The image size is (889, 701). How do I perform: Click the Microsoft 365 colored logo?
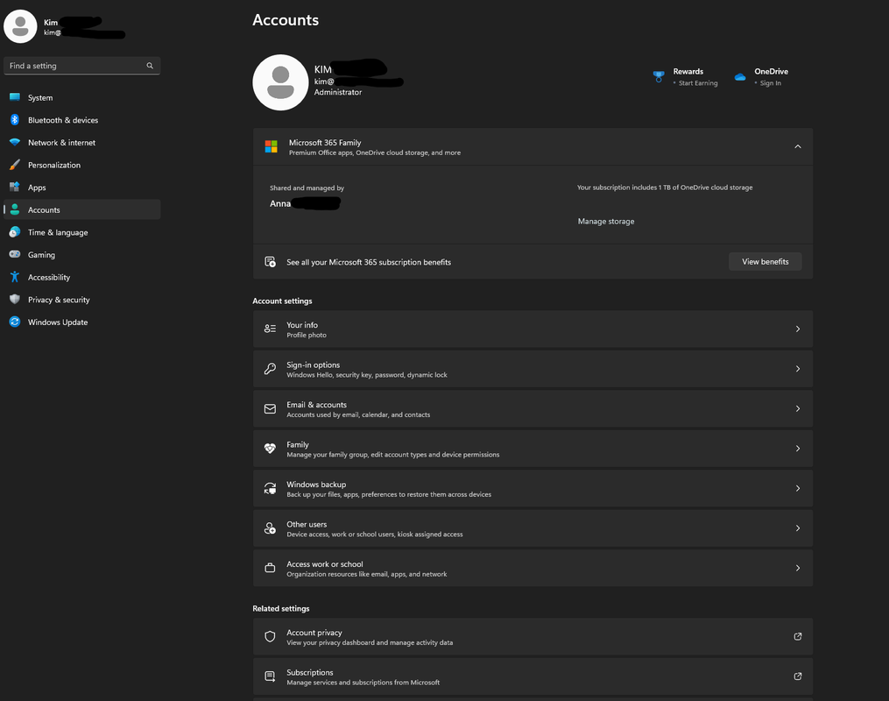tap(271, 147)
